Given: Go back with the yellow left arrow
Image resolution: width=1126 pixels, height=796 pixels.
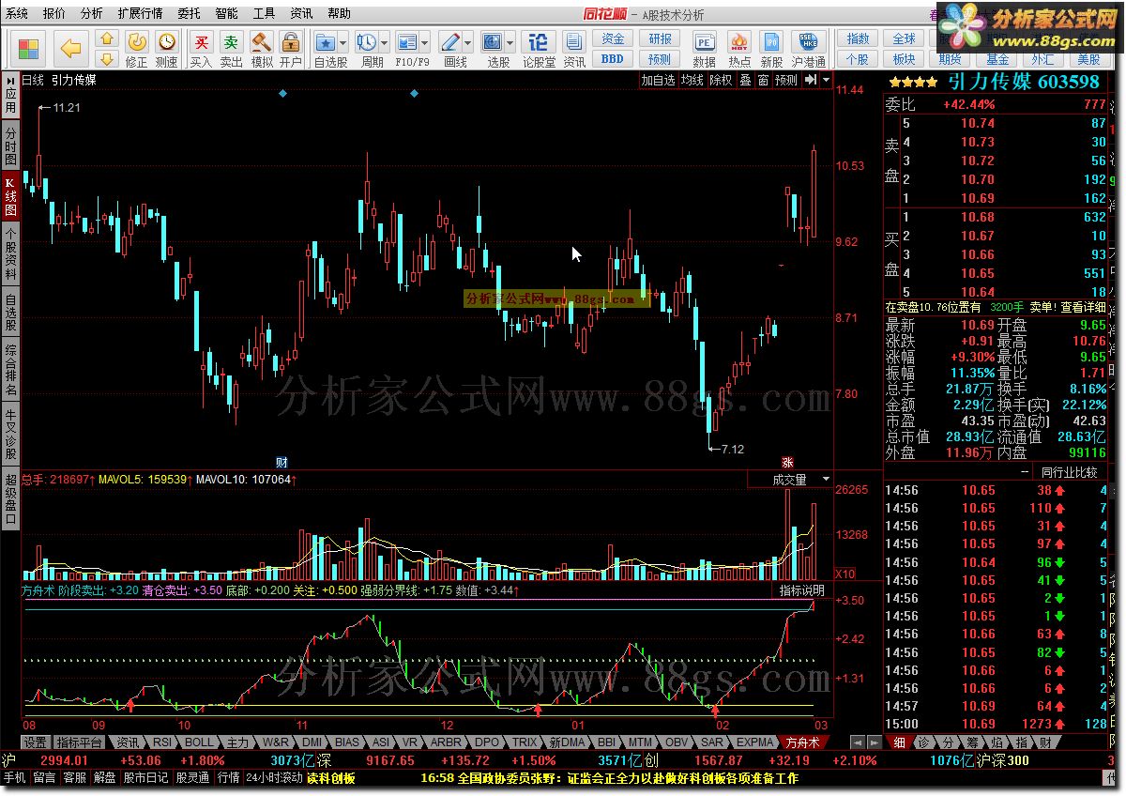Looking at the screenshot, I should pos(70,48).
